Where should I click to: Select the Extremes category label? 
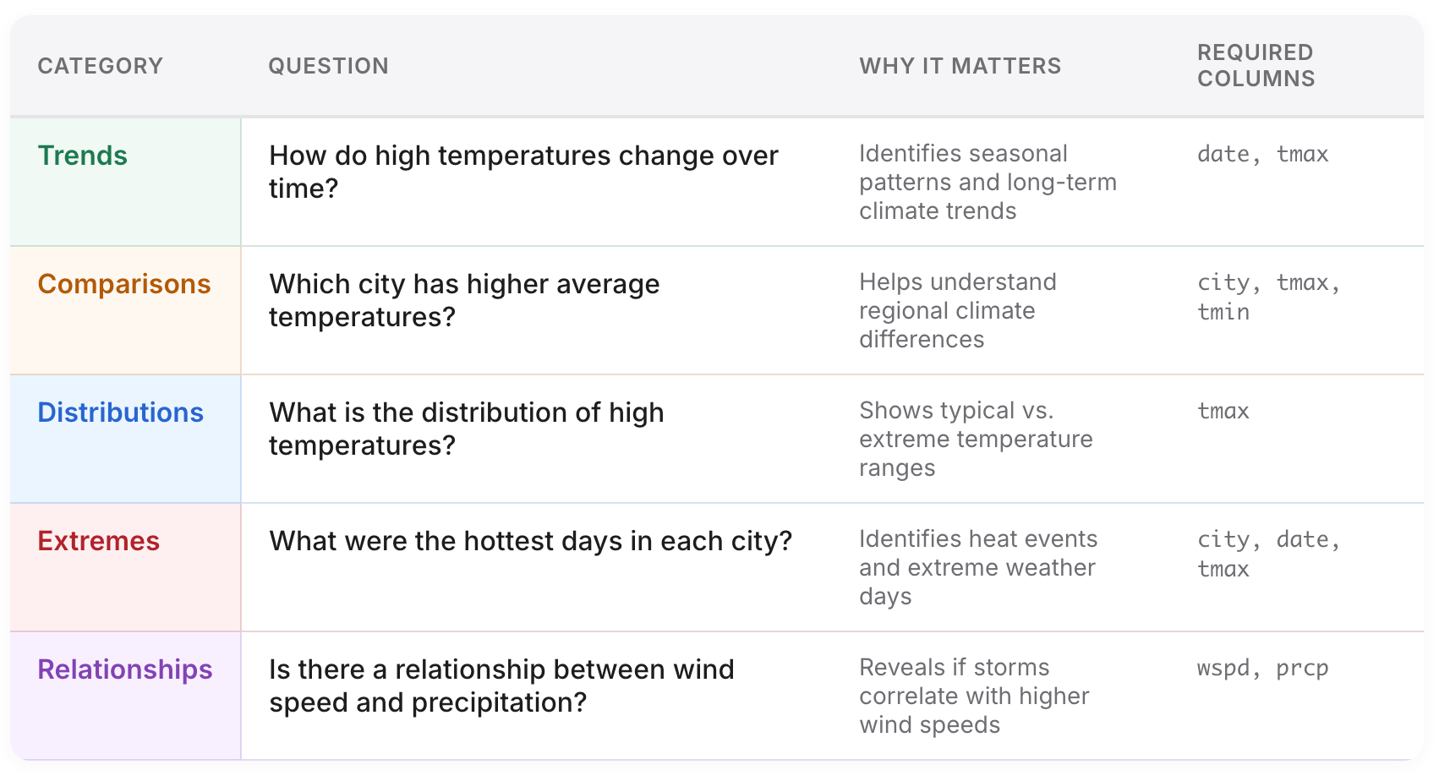coord(99,541)
